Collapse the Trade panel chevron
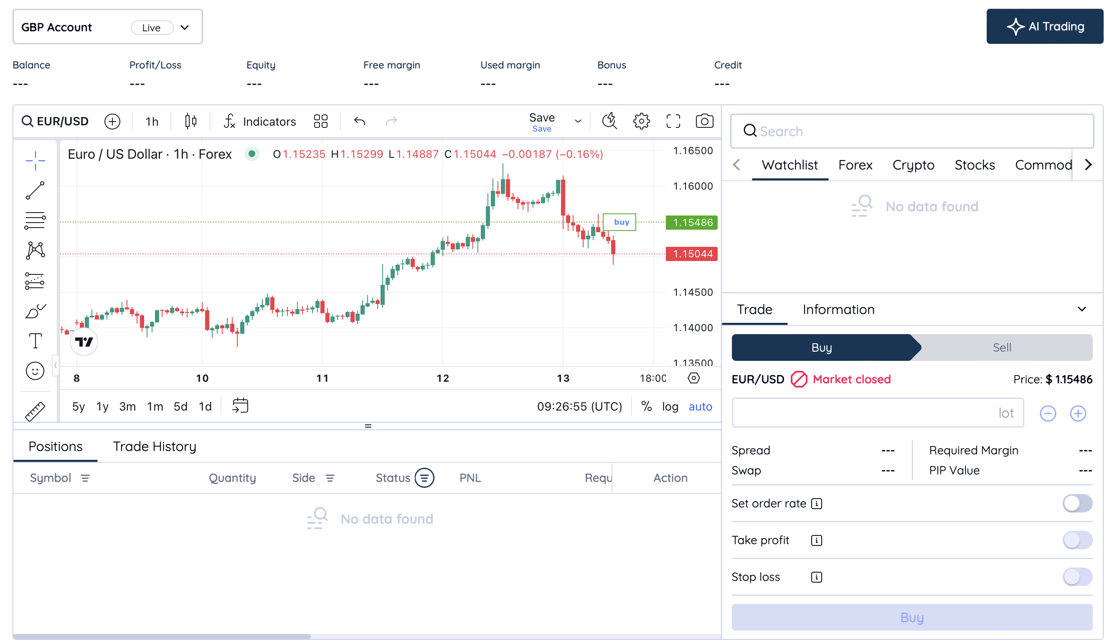 [1081, 309]
